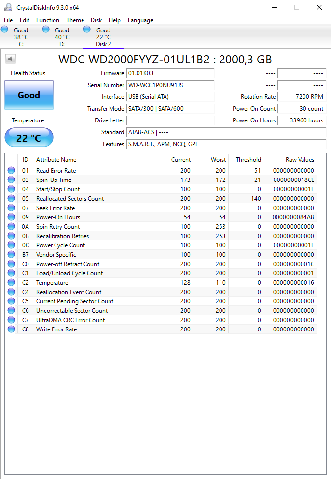Click the status orb for the C2 Temperature row

tap(11, 283)
